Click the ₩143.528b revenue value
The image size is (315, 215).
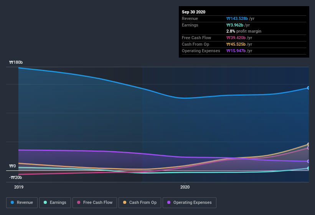pos(237,19)
